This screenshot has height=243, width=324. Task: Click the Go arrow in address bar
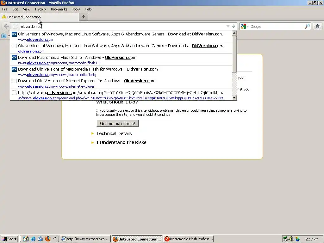[x=234, y=26]
